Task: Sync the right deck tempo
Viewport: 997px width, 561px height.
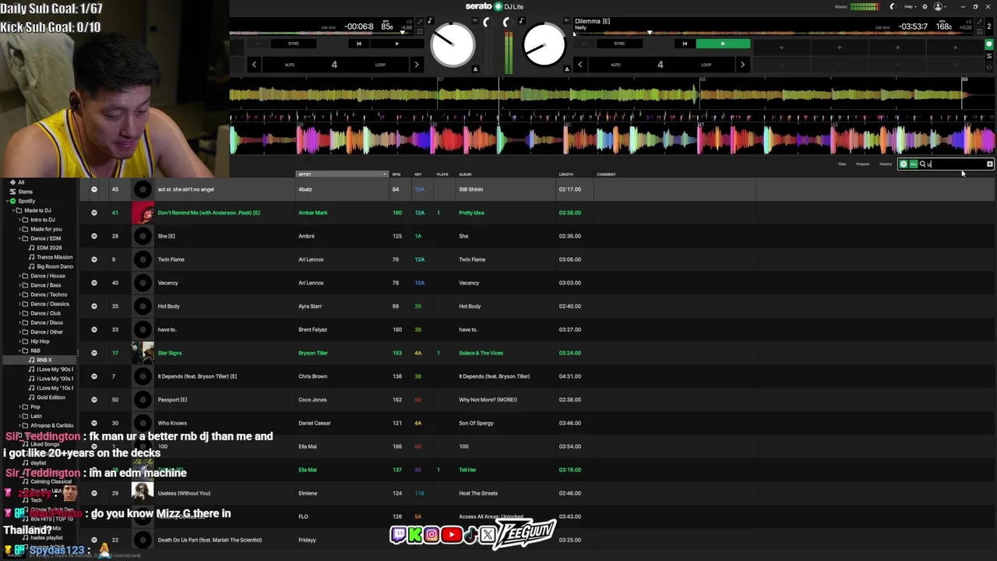Action: [619, 44]
